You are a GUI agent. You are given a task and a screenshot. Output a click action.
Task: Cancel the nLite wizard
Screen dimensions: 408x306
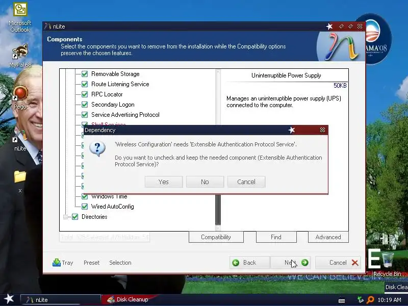tap(338, 263)
